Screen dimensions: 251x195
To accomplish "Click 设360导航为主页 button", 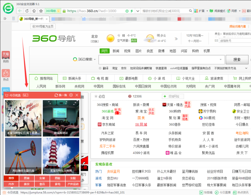I will click(x=43, y=26).
